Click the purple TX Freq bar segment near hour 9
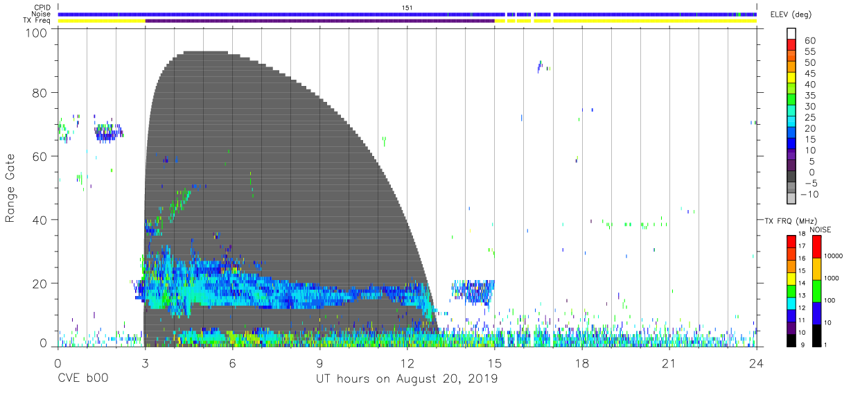 coord(319,21)
